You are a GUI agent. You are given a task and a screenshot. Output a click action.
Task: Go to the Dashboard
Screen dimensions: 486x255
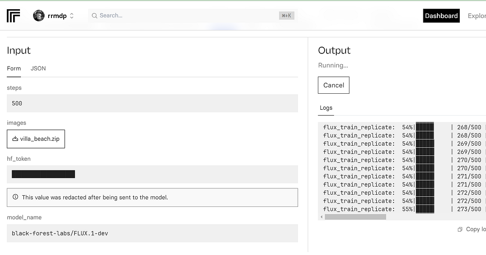(x=441, y=16)
